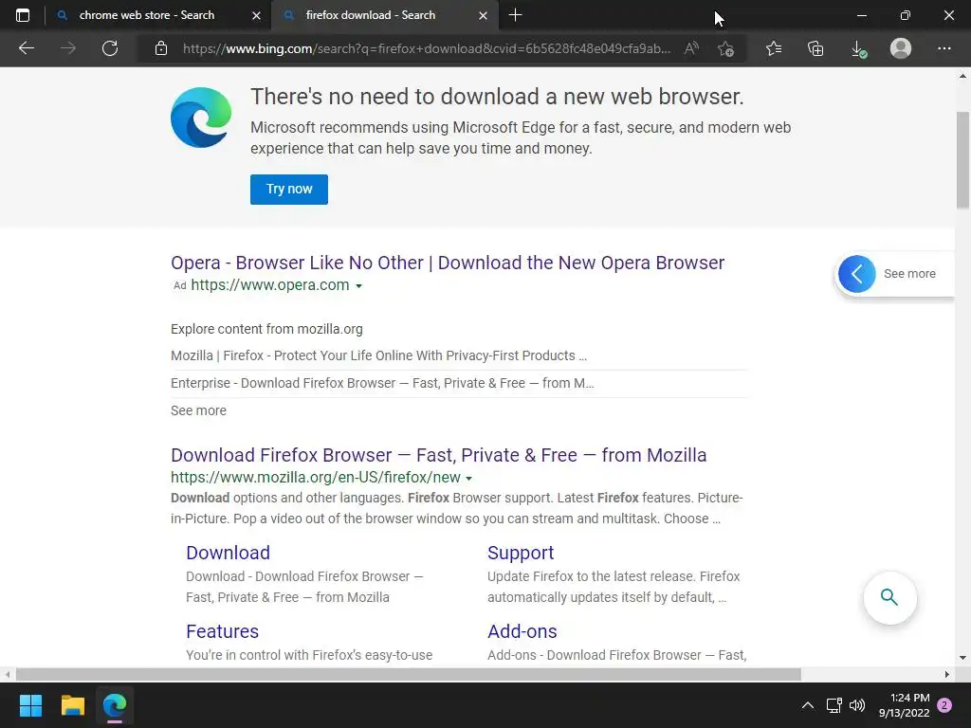The width and height of the screenshot is (971, 728).
Task: Click the scroll down arrow
Action: click(x=962, y=658)
